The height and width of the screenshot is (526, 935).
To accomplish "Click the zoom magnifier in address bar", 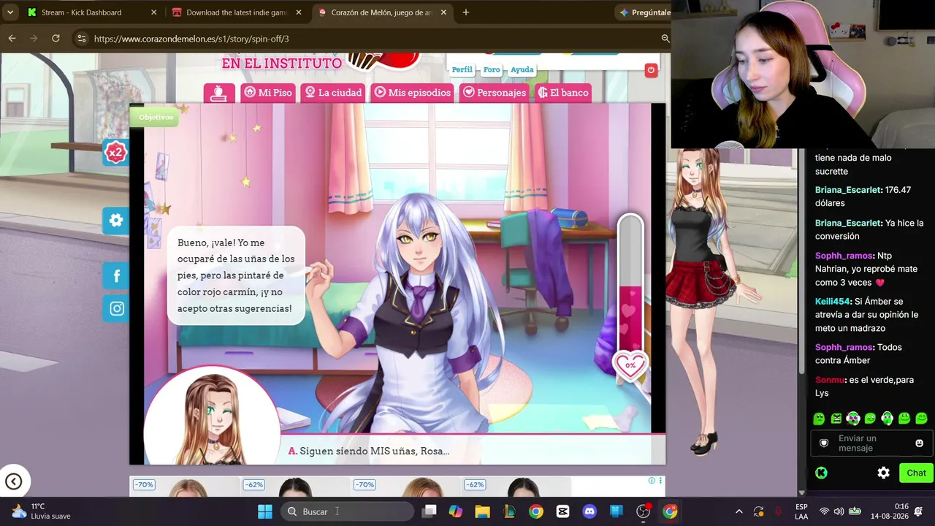I will point(665,38).
